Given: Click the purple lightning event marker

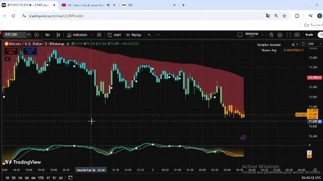Looking at the screenshot, I should (x=243, y=137).
